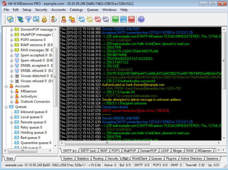Click the user icon beside Outlook Connector
This screenshot has width=228, height=170.
point(17,102)
